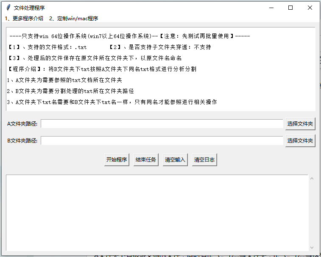Clear the log via 清空日志
The image size is (321, 257).
(204, 160)
